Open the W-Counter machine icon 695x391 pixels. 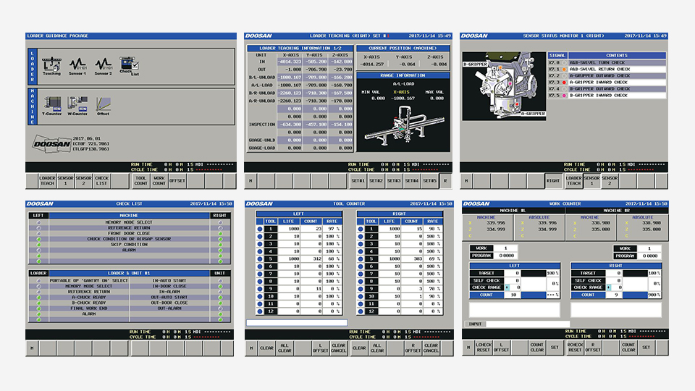click(77, 105)
